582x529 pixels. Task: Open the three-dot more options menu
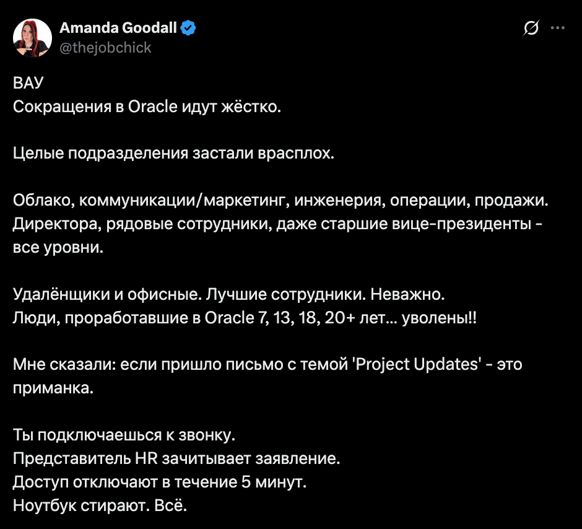pyautogui.click(x=557, y=28)
